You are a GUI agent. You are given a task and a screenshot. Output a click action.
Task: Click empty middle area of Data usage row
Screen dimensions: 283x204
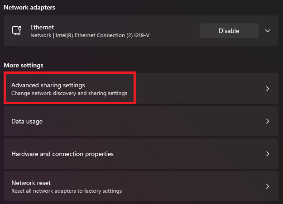click(x=149, y=121)
